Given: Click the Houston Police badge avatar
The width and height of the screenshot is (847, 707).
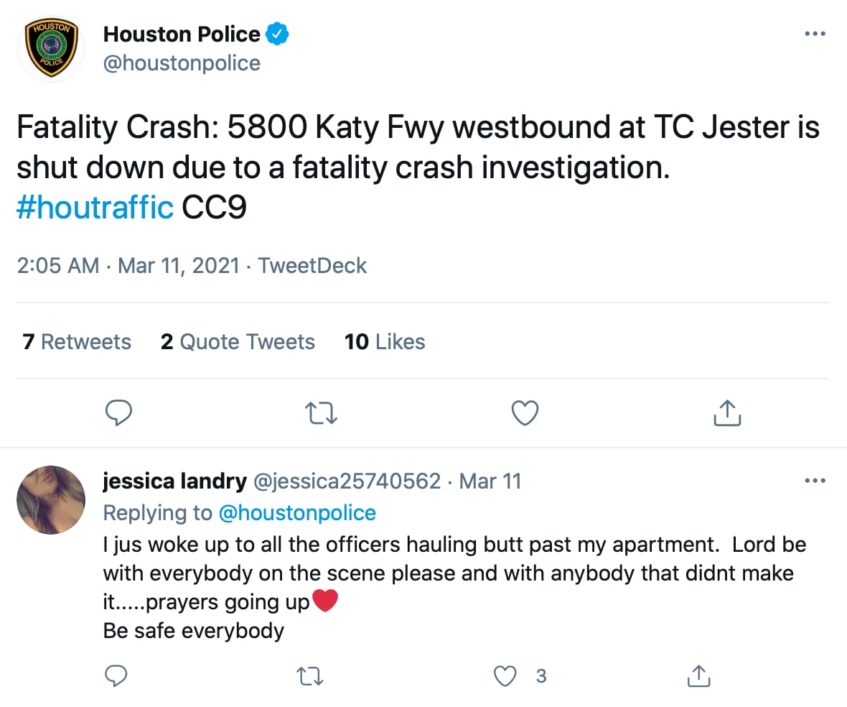Looking at the screenshot, I should tap(50, 50).
